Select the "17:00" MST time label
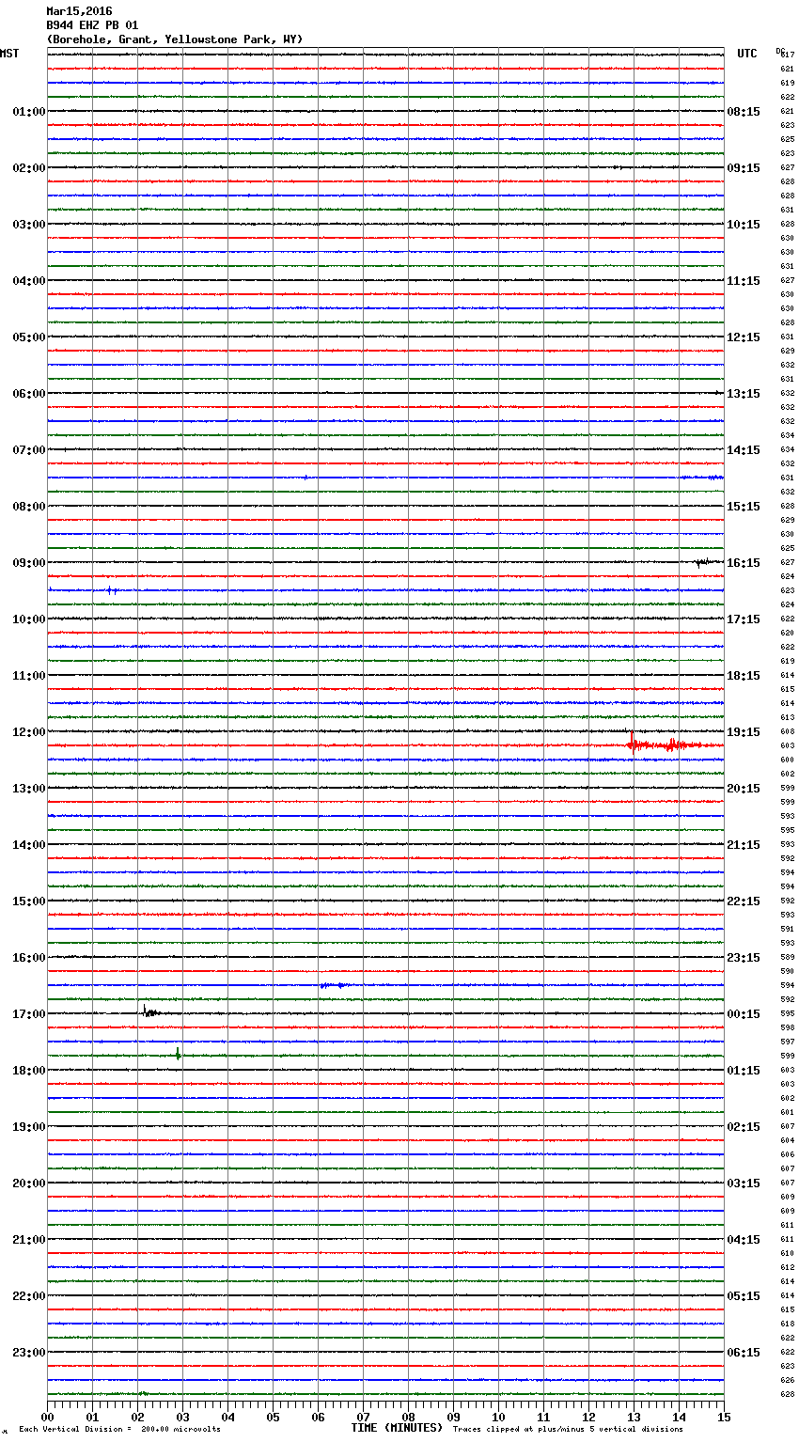This screenshot has height=1442, width=799. pos(29,1014)
